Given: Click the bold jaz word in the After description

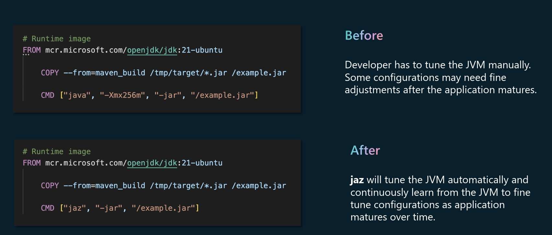Looking at the screenshot, I should point(357,180).
